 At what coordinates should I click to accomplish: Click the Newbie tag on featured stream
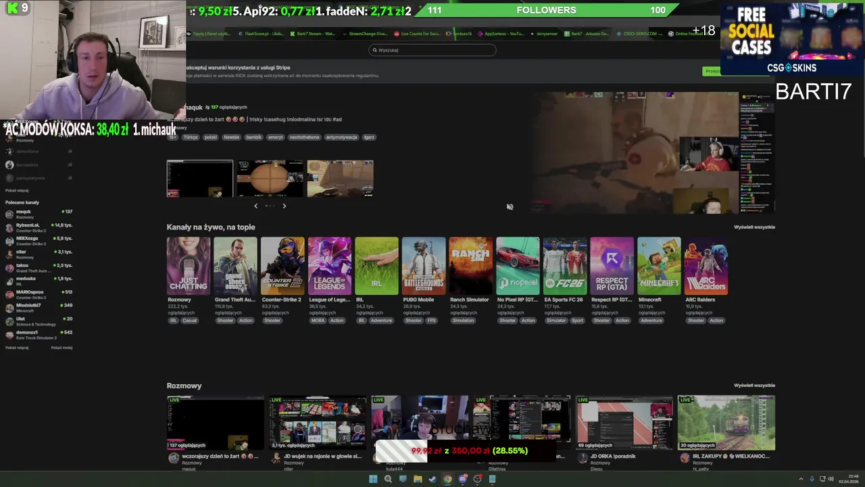point(232,137)
